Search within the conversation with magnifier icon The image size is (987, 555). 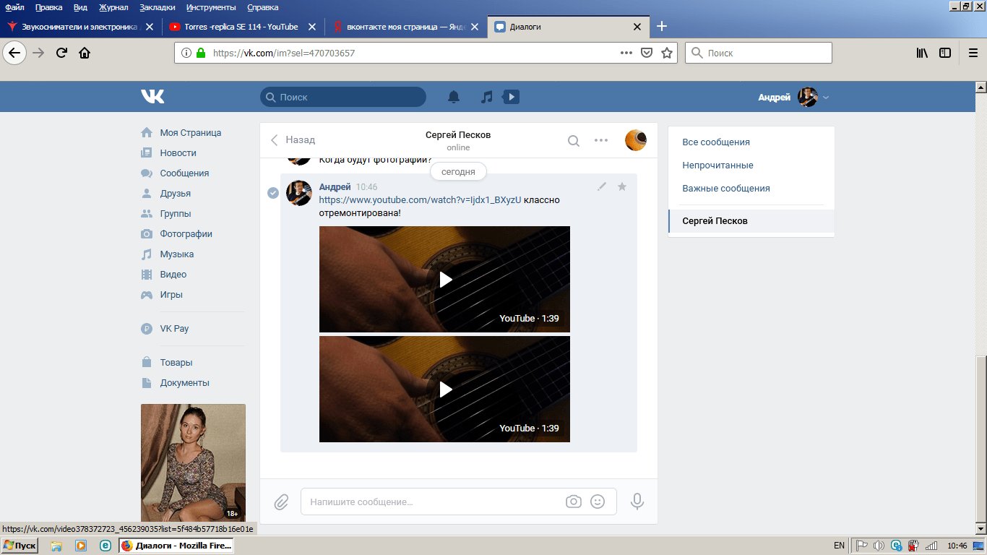pyautogui.click(x=573, y=141)
